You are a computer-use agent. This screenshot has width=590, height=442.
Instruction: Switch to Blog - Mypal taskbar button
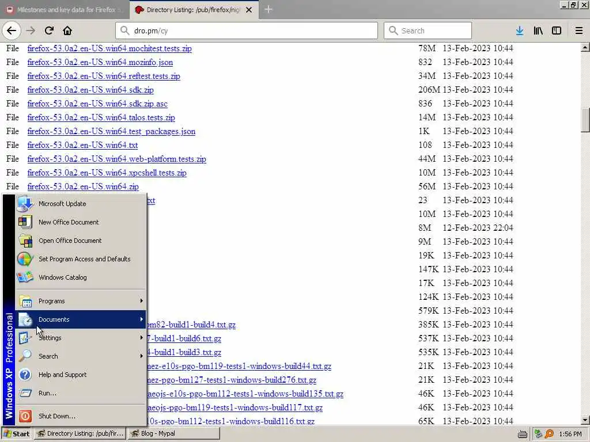point(174,434)
